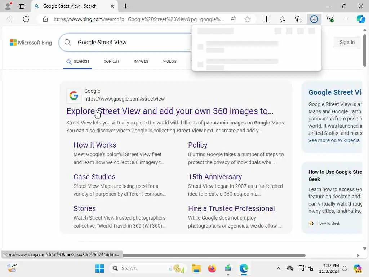Click the How-To Geek source label
This screenshot has width=369, height=277.
(328, 223)
